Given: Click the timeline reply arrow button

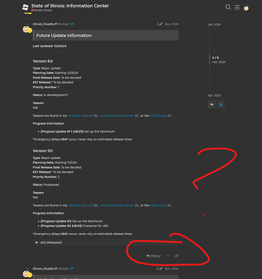Looking at the screenshot, I should click(212, 105).
